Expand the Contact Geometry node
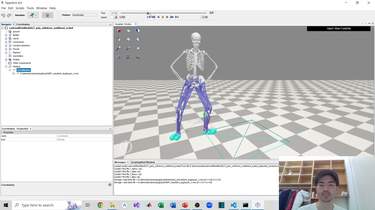Image resolution: width=375 pixels, height=210 pixels. 6,45
